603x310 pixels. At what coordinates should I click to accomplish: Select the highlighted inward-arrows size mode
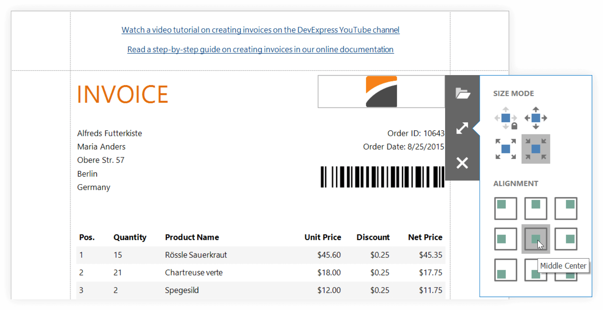coord(536,149)
